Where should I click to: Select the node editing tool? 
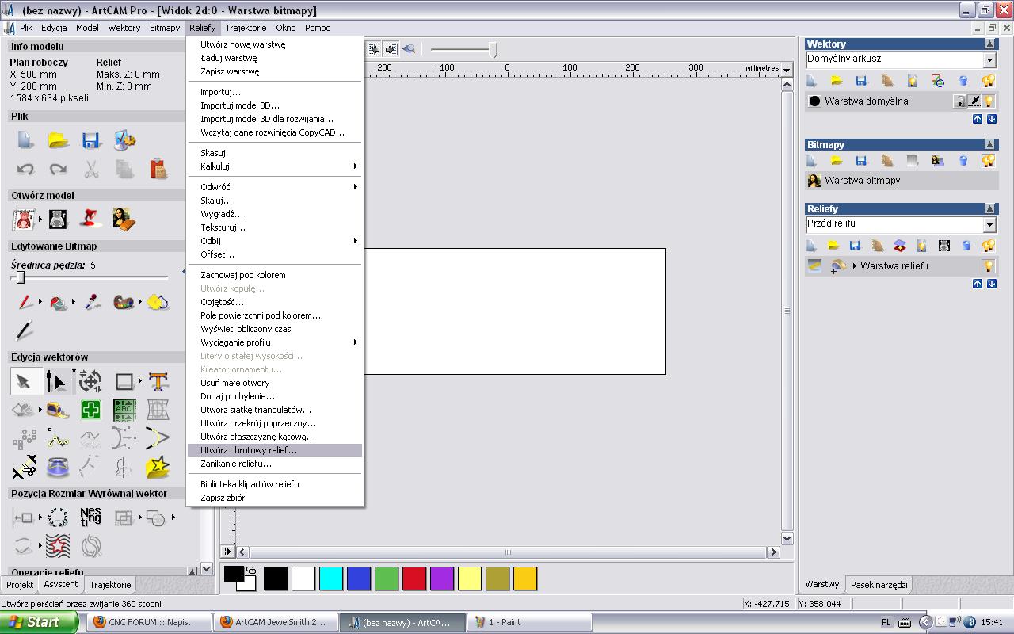click(x=56, y=382)
